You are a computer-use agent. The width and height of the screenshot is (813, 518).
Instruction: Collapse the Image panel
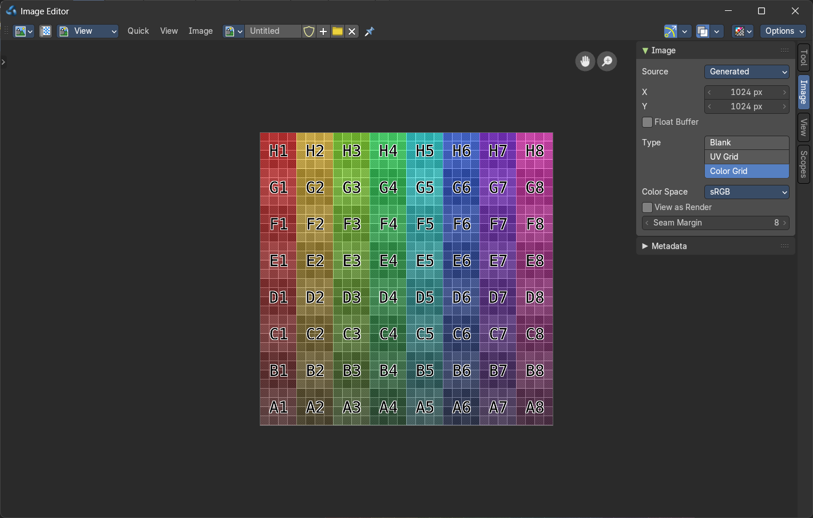[645, 50]
